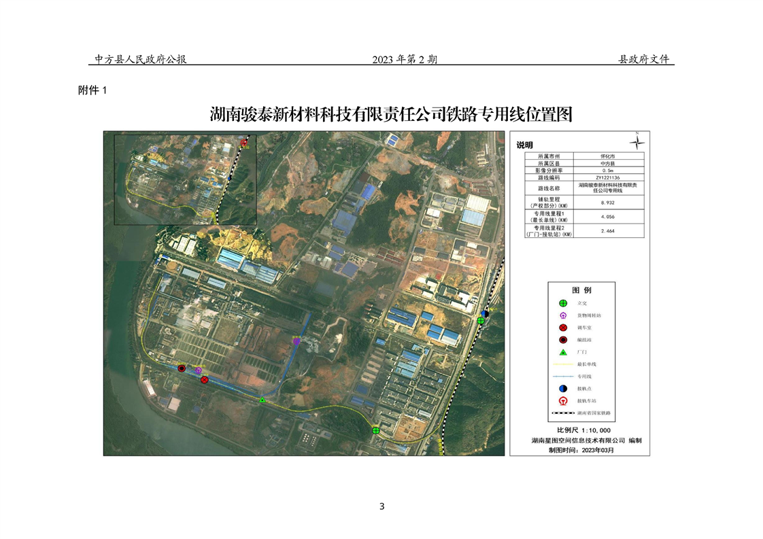Image resolution: width=763 pixels, height=539 pixels.
Task: Click the table cell 路线名称
Action: click(549, 188)
